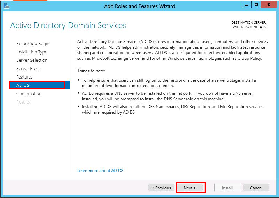The image size is (279, 198).
Task: Click the Previous button
Action: tap(161, 188)
